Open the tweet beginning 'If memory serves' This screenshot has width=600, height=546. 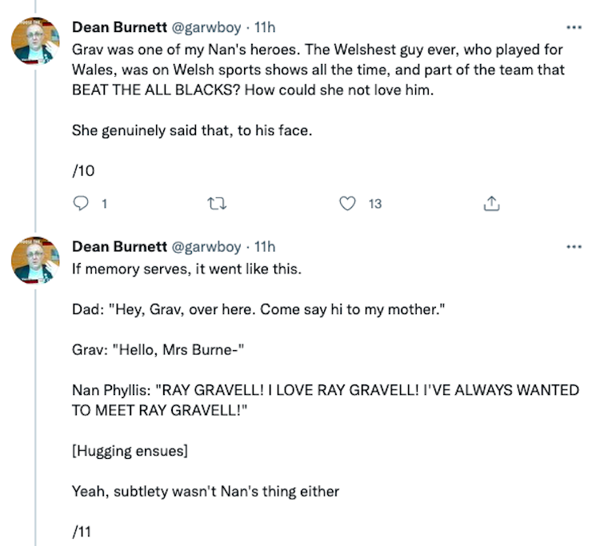(186, 269)
